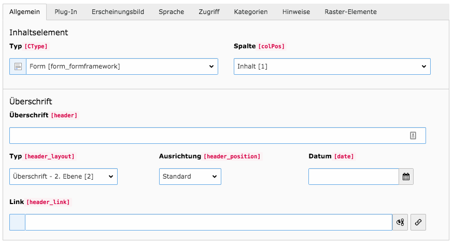Screen dimensions: 453x243
Task: Open the Sprache tab
Action: [172, 12]
